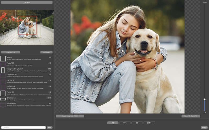The height and width of the screenshot is (130, 209).
Task: Click the 'Twitter 8:9' preset title
Action: tap(10, 92)
